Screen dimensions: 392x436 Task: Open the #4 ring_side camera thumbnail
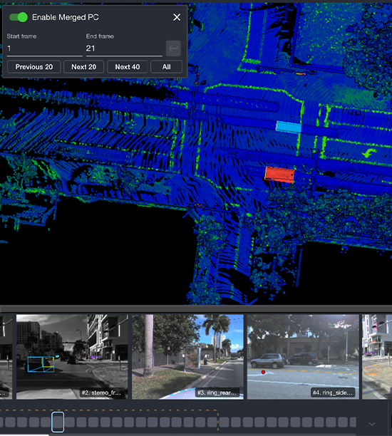pos(303,357)
